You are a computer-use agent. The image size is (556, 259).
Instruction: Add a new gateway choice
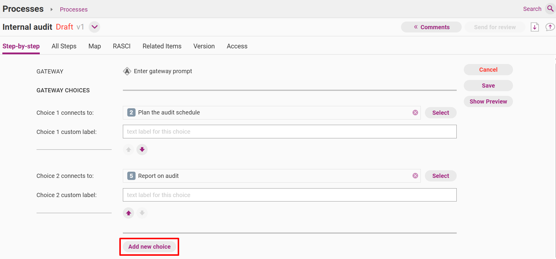(x=149, y=247)
